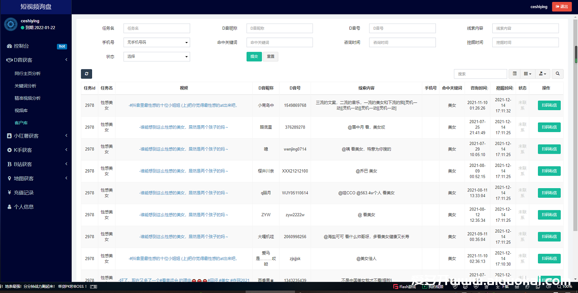This screenshot has width=578, height=293.
Task: Open the Flash游戏 taskbar item
Action: pos(404,287)
